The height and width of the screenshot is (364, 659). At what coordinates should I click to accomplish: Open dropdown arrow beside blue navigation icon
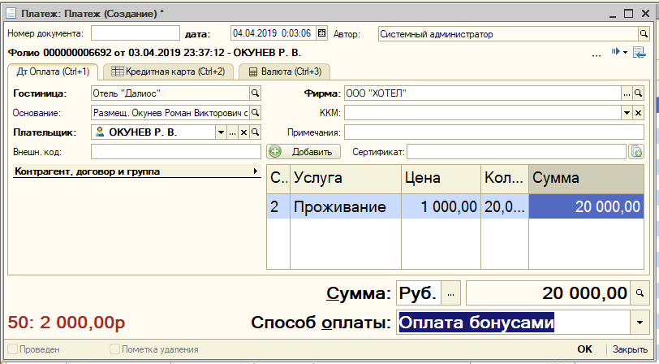tap(625, 52)
